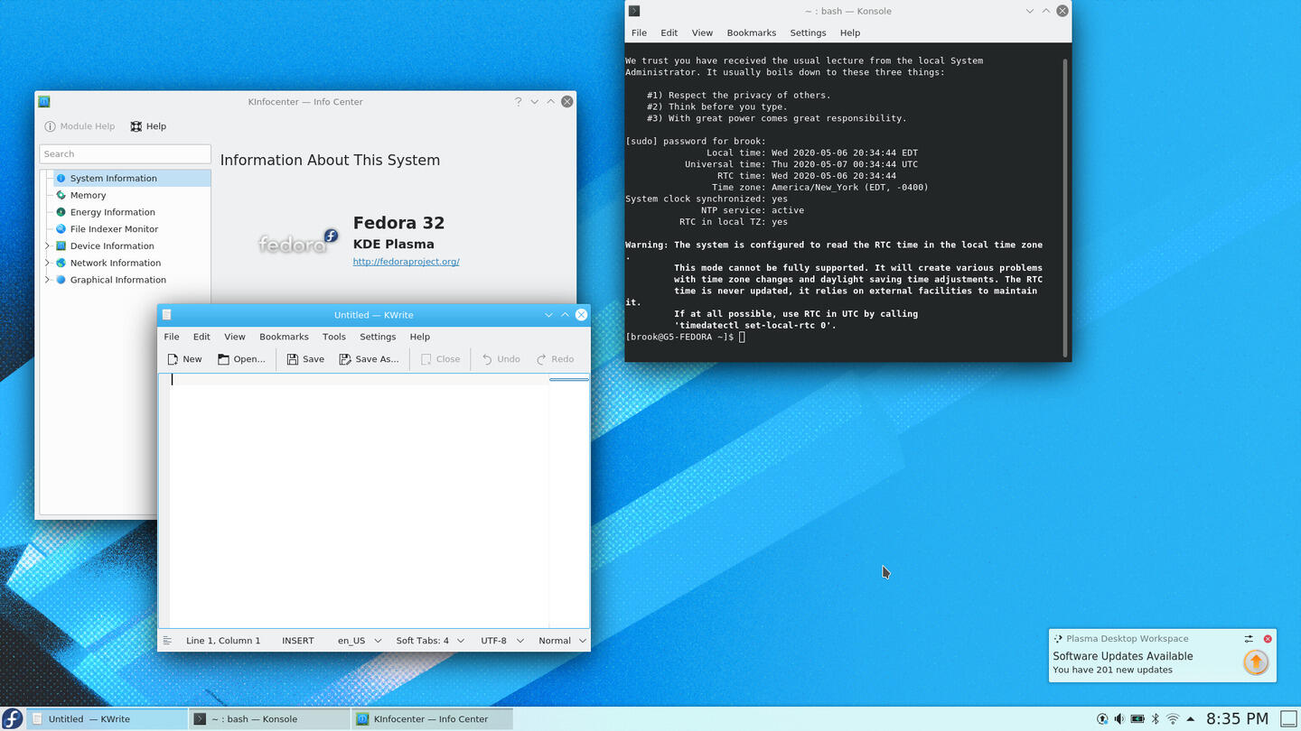Open the Konsole Settings menu
The image size is (1301, 731).
pyautogui.click(x=808, y=32)
